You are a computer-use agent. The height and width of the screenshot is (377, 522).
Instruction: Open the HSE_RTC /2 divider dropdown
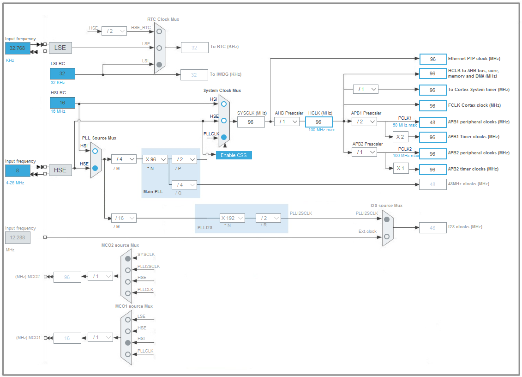(x=114, y=31)
